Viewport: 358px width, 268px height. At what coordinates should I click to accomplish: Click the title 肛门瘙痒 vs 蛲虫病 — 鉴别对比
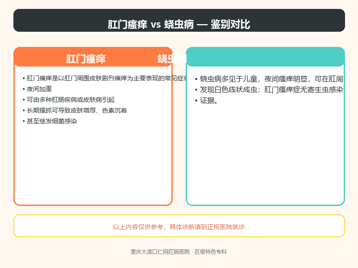pyautogui.click(x=179, y=25)
